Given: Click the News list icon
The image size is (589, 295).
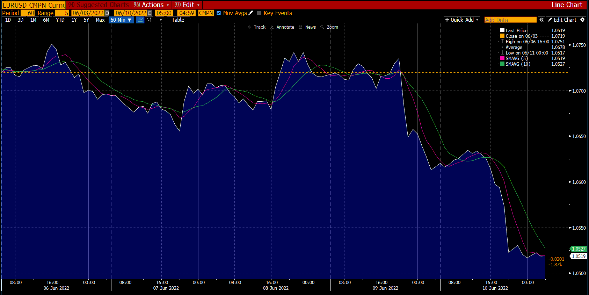Looking at the screenshot, I should [300, 27].
